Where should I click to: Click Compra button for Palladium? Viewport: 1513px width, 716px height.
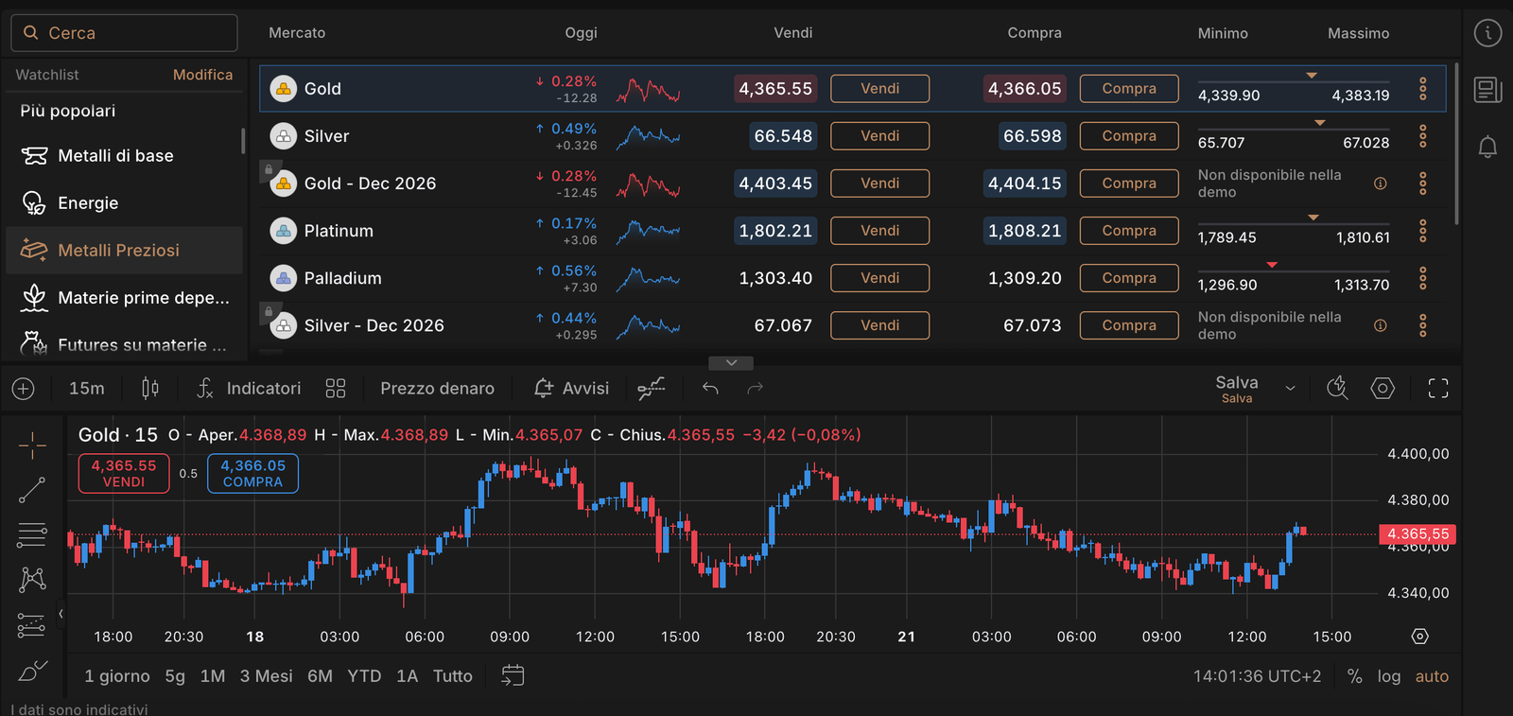click(1129, 278)
